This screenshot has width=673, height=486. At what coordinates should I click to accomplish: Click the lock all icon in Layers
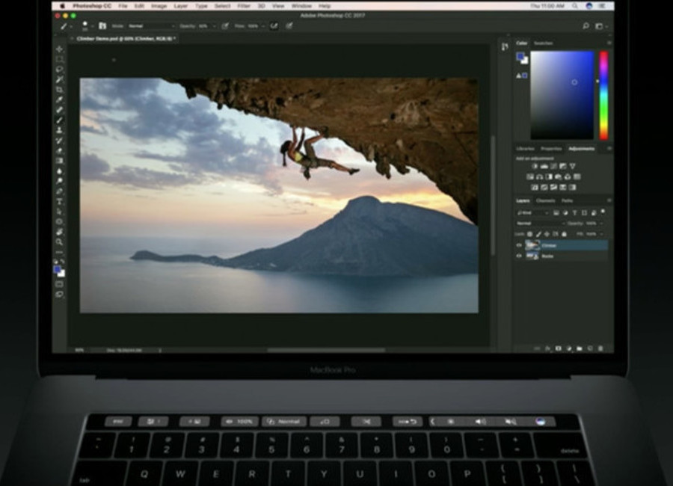click(x=564, y=234)
